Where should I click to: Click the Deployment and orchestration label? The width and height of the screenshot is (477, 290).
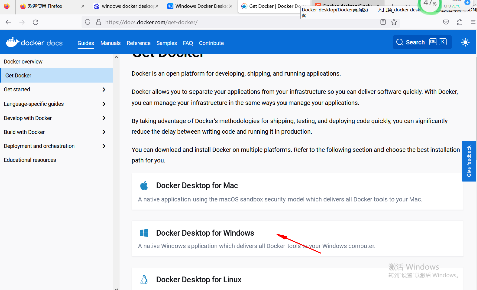point(39,146)
